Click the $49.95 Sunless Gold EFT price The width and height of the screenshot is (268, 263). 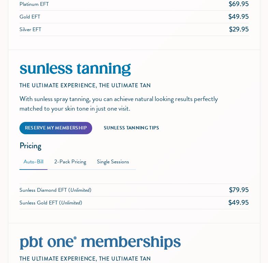[238, 203]
